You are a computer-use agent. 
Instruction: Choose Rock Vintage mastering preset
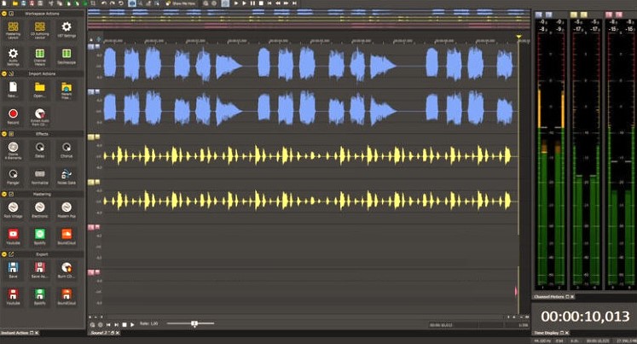pyautogui.click(x=13, y=210)
